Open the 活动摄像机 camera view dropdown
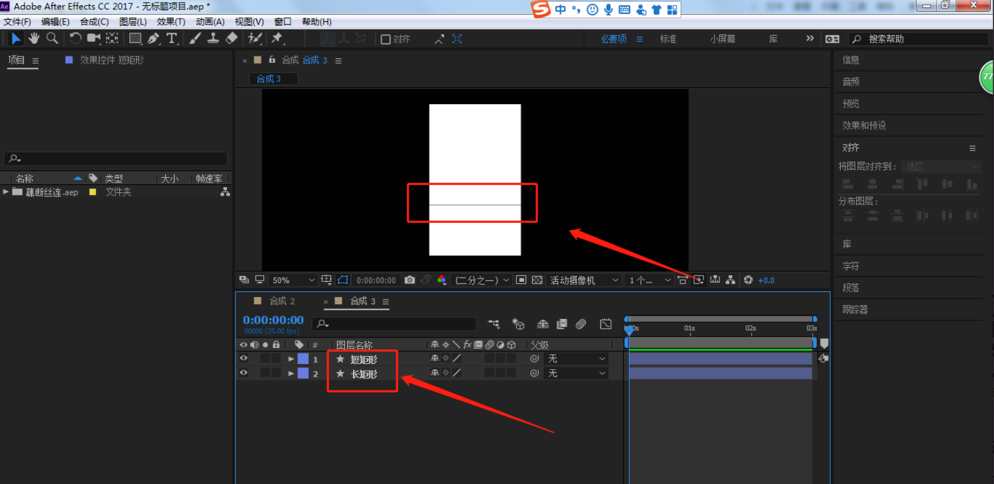994x484 pixels. click(x=585, y=280)
